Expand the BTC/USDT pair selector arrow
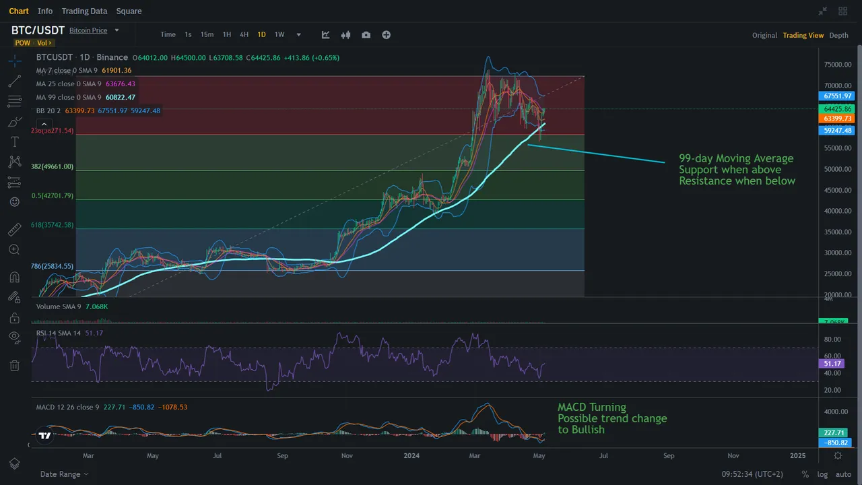862x485 pixels. 117,30
